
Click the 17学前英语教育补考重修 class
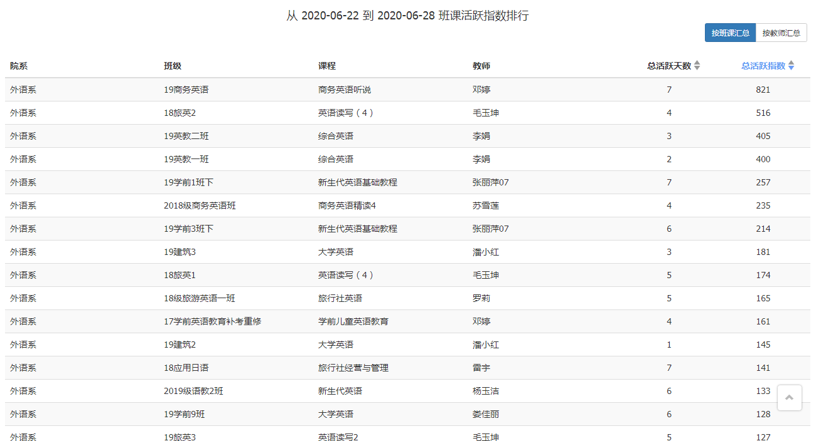(213, 321)
